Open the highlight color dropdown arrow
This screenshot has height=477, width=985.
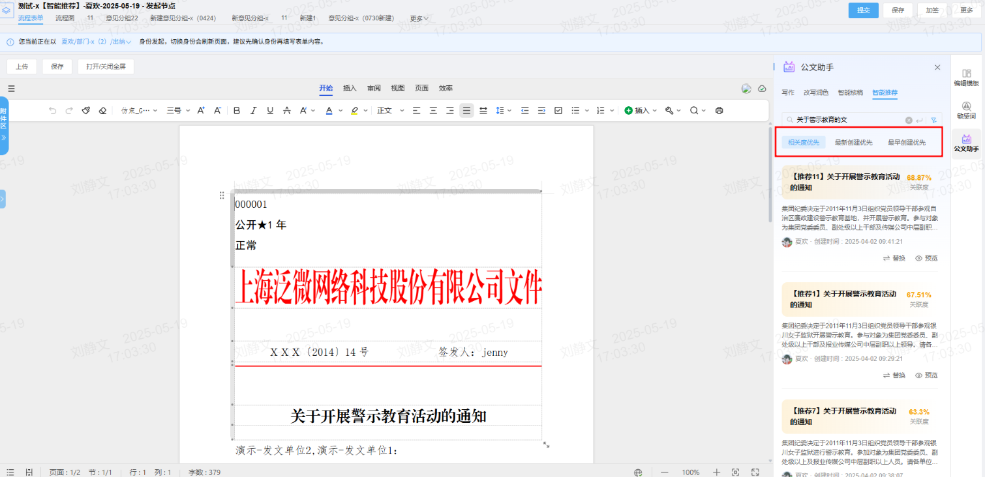[x=365, y=111]
